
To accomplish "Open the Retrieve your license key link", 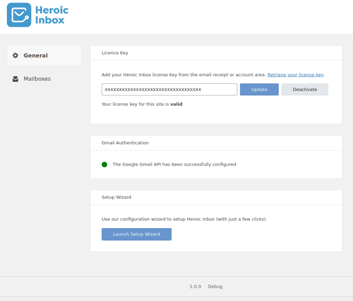I will (295, 75).
